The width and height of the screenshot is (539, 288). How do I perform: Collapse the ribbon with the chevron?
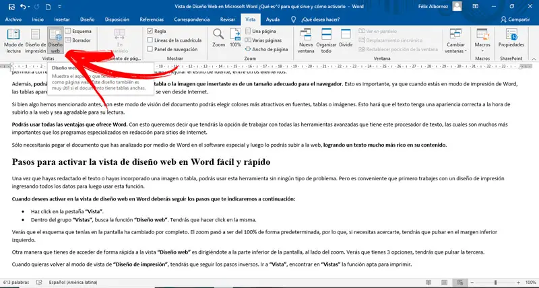[x=534, y=59]
